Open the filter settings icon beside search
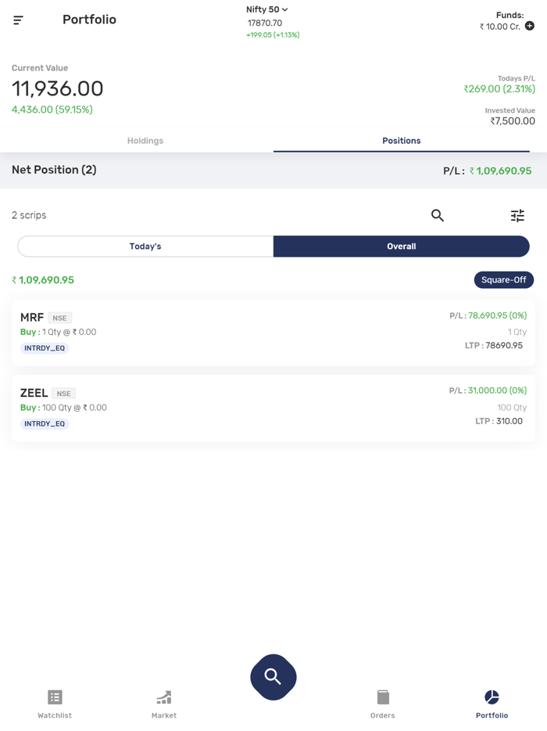This screenshot has height=731, width=547. (517, 215)
